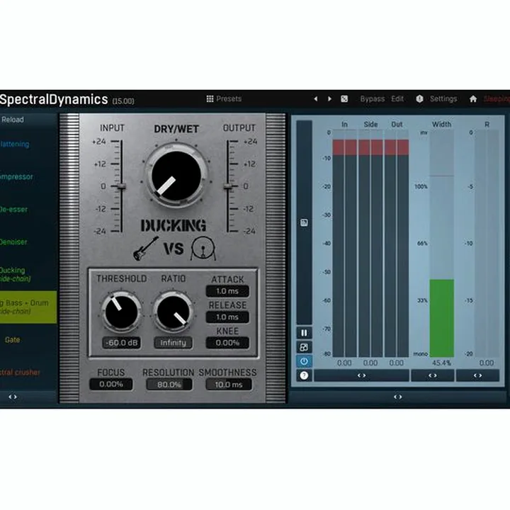Click the home icon
510x510 pixels.
(x=473, y=98)
